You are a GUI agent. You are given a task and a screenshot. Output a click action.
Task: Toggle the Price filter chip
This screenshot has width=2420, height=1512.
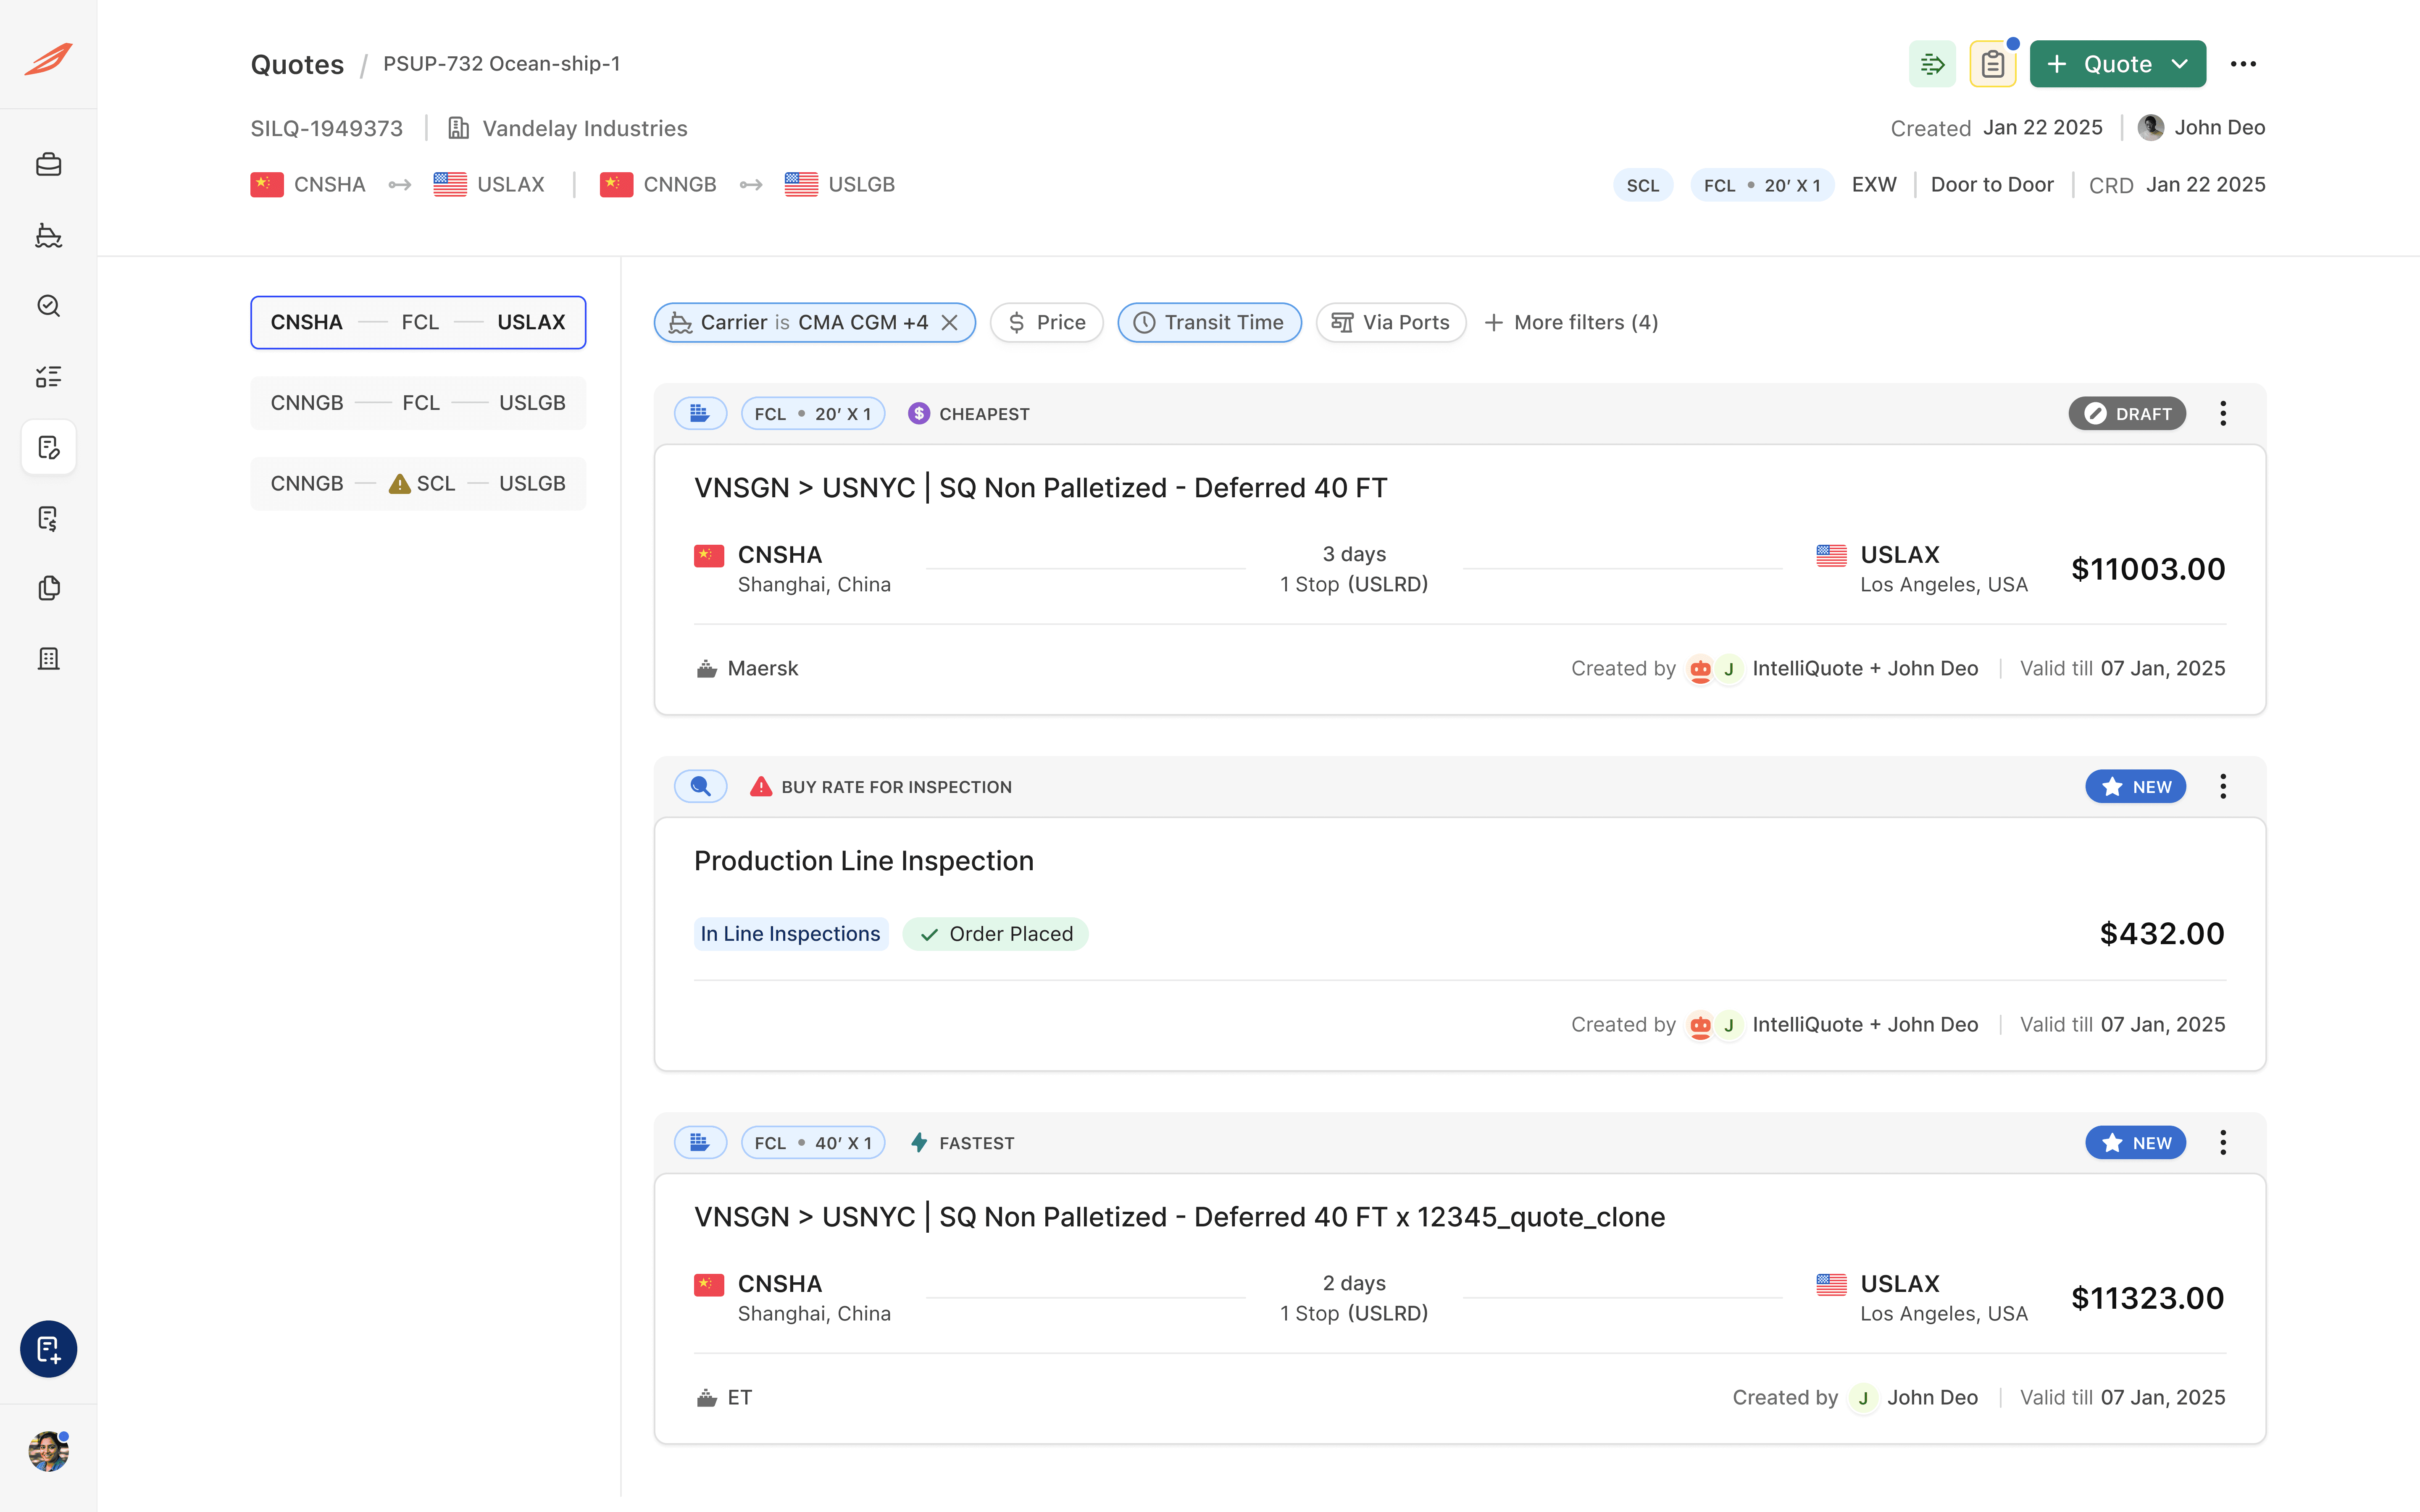[x=1046, y=322]
